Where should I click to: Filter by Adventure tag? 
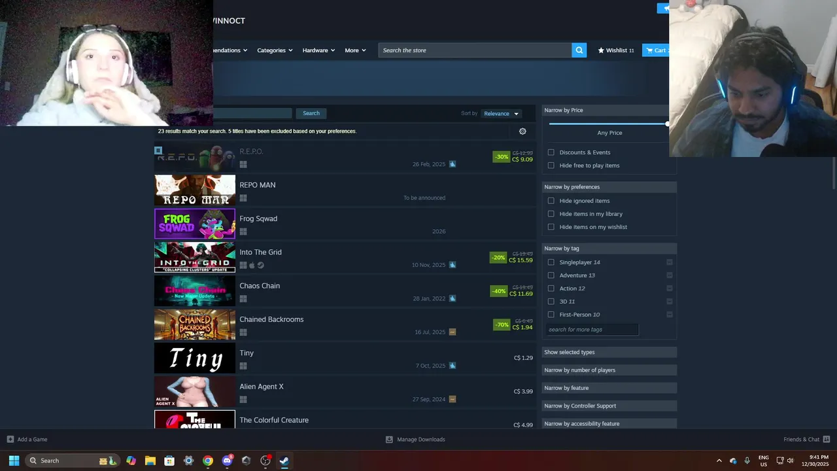pos(551,275)
